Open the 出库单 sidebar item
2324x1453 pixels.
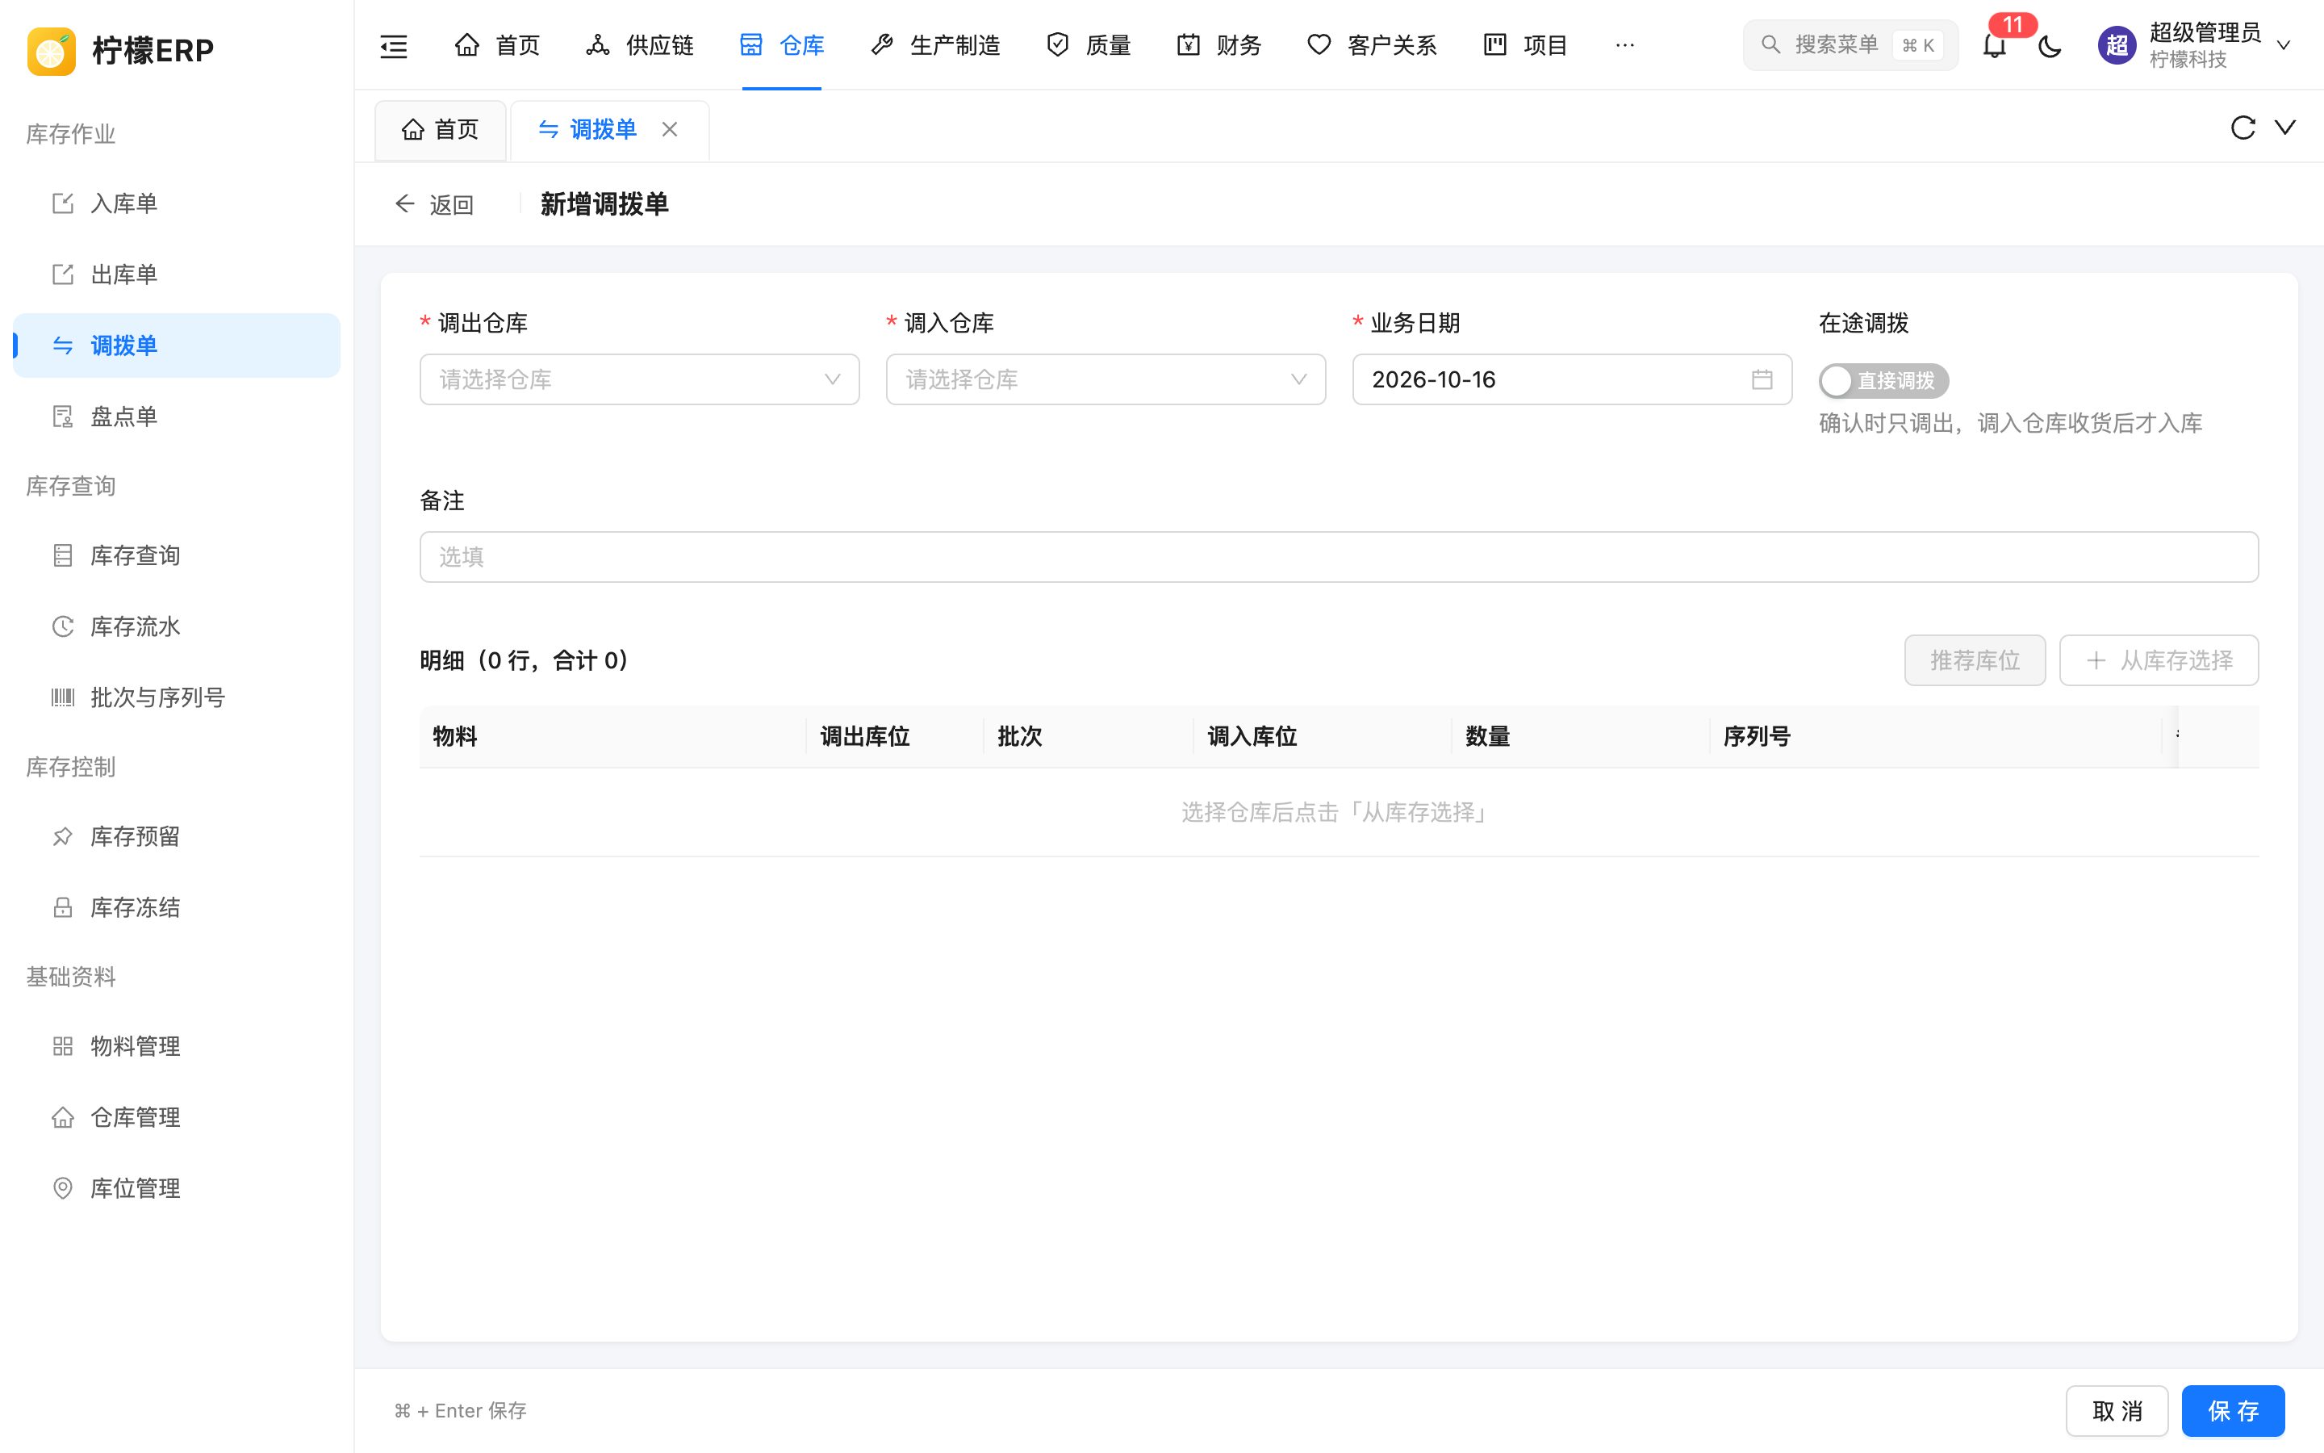click(177, 274)
